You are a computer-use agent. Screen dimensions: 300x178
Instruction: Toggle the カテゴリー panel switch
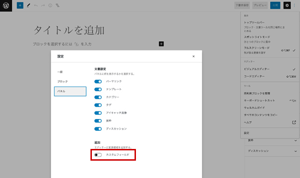pos(98,97)
